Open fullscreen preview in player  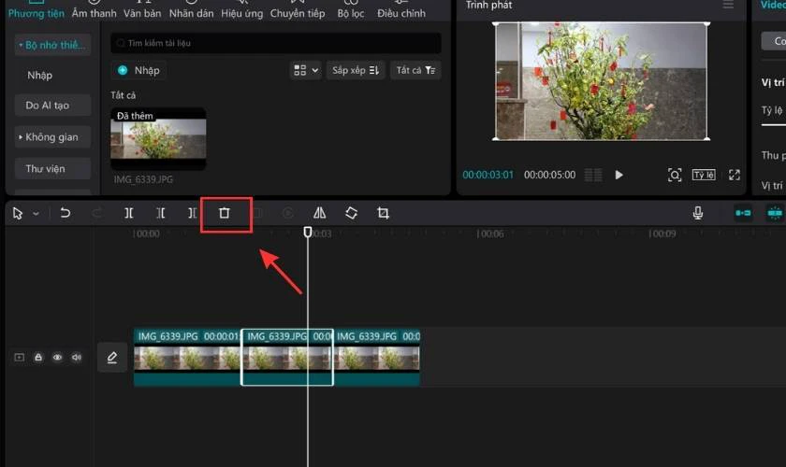click(735, 175)
